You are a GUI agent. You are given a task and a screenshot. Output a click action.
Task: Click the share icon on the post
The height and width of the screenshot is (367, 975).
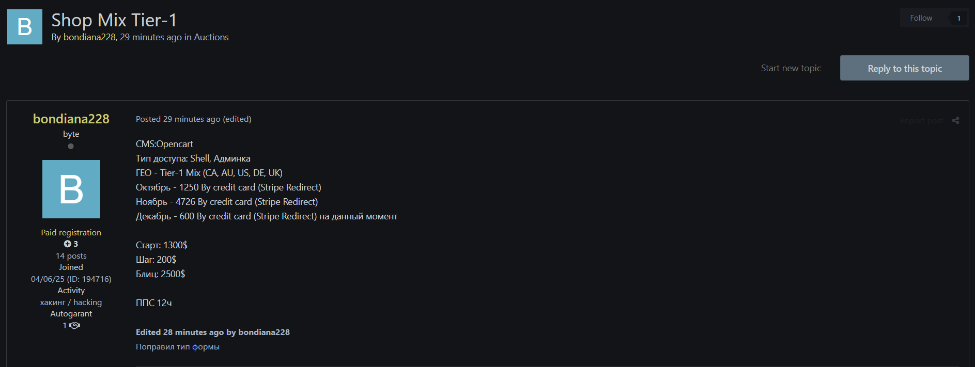[955, 120]
